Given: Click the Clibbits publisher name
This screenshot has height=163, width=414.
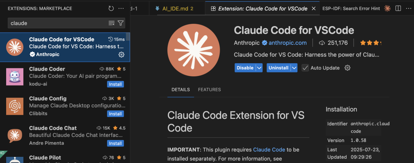Looking at the screenshot, I should coord(38,114).
